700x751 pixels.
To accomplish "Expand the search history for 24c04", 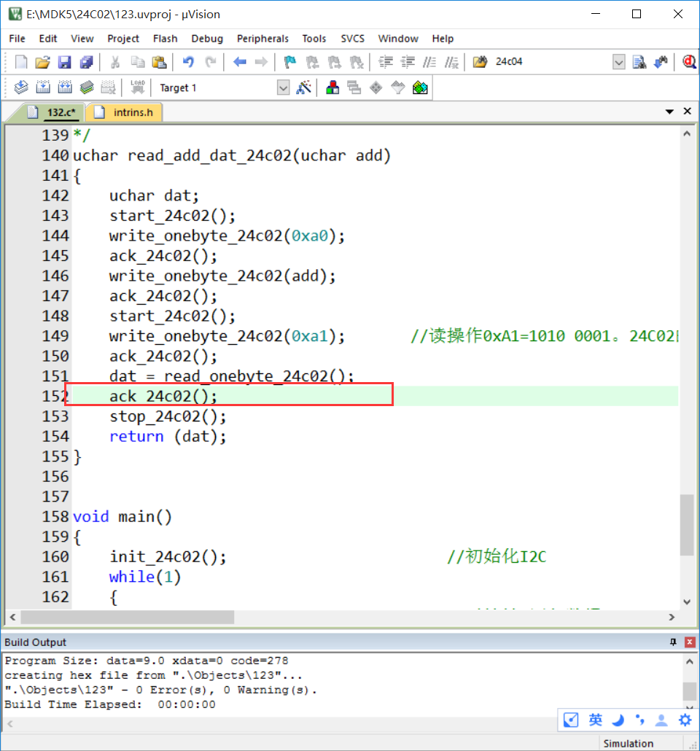I will click(x=618, y=61).
